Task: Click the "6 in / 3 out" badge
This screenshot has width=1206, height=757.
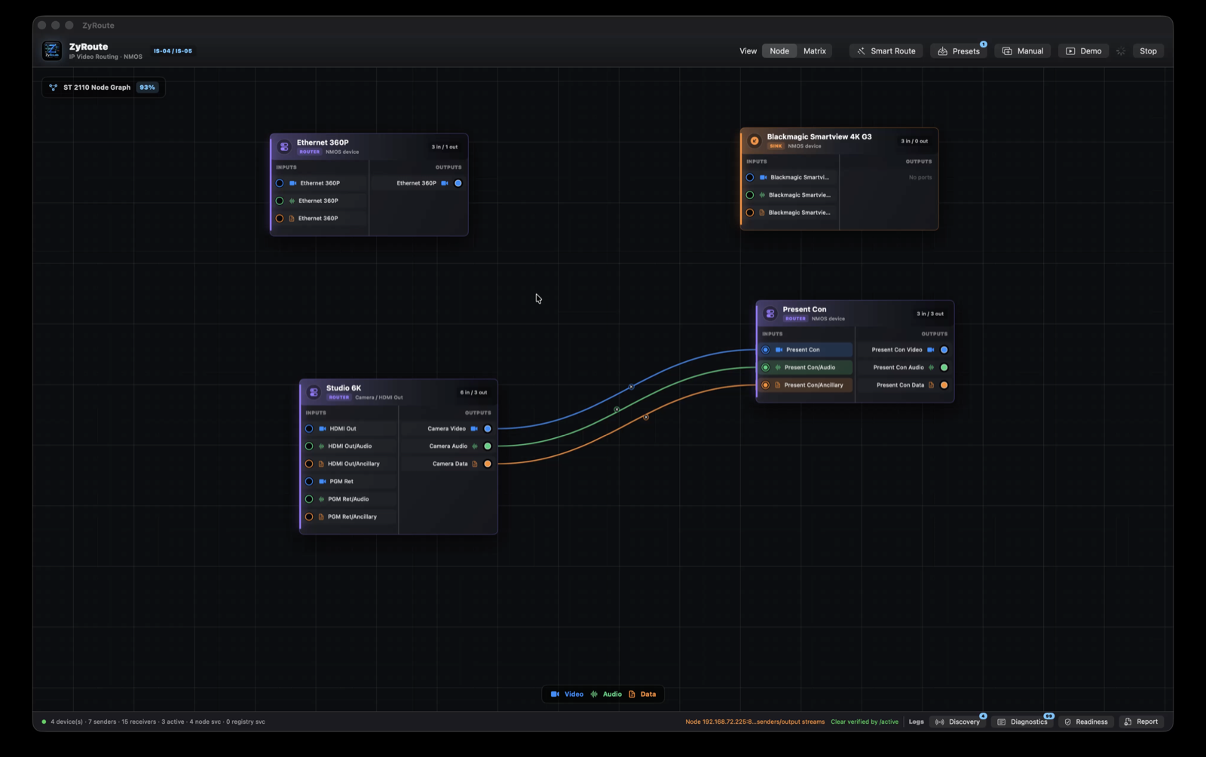Action: 473,392
